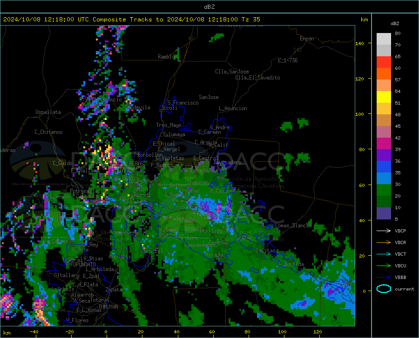This screenshot has height=338, width=419.
Task: Click the orange VBCR arrow in legend
Action: 384,243
